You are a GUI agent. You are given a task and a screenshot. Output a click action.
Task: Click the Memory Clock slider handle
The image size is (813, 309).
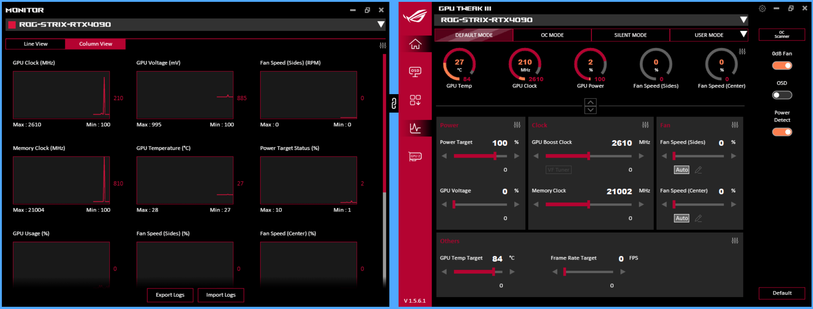pyautogui.click(x=589, y=205)
